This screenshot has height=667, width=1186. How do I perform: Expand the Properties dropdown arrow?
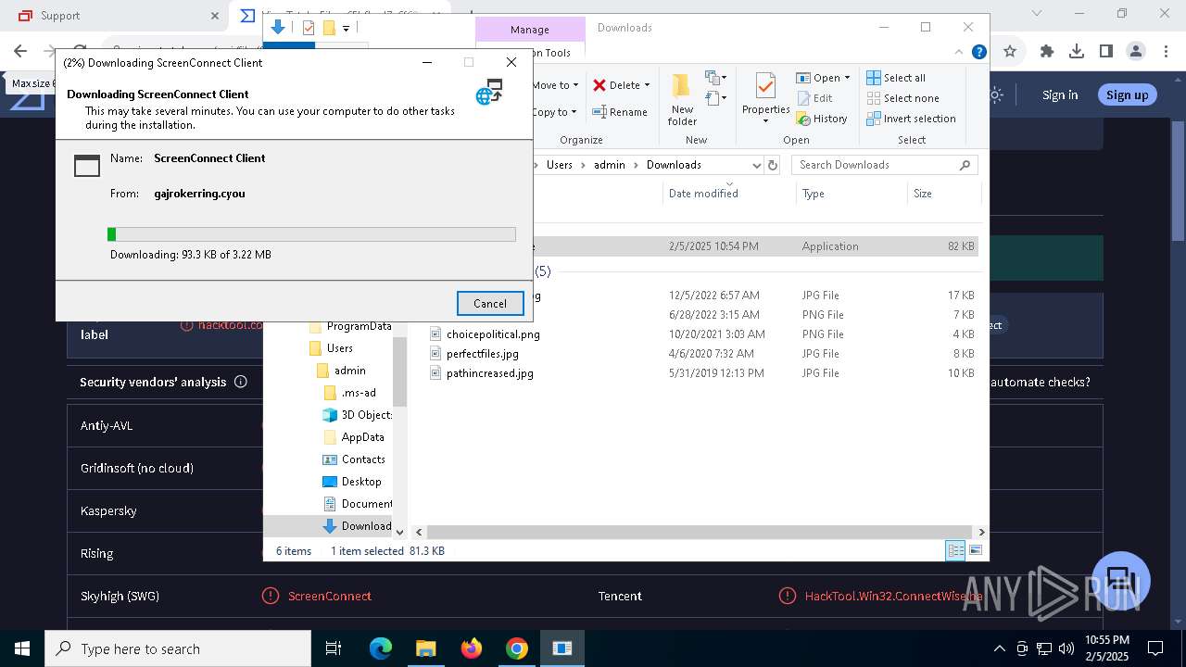(765, 121)
